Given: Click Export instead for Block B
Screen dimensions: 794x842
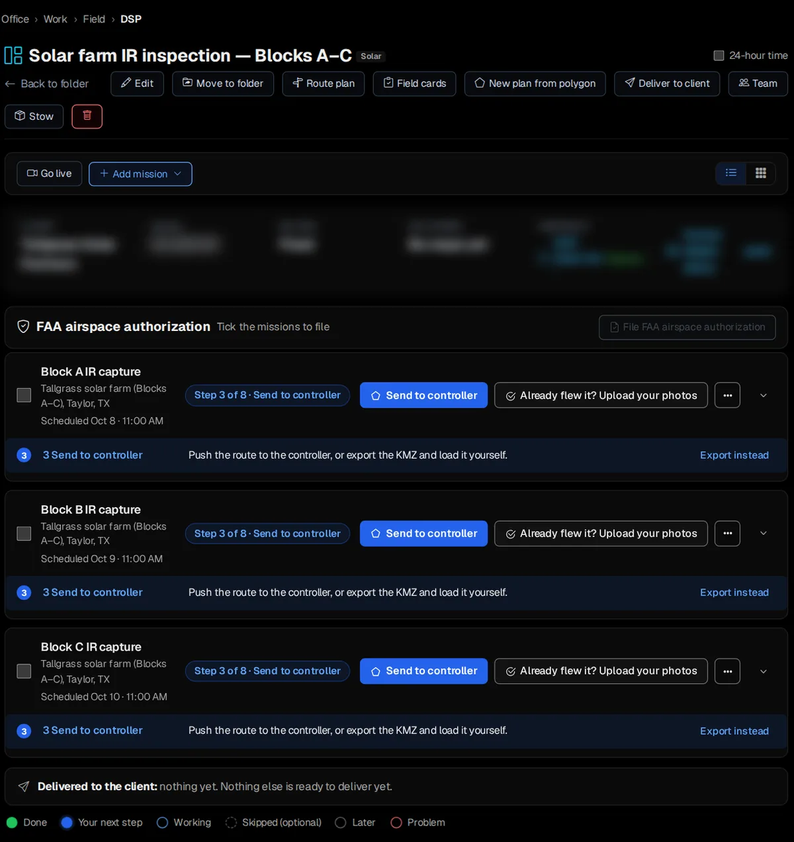Looking at the screenshot, I should pos(734,593).
